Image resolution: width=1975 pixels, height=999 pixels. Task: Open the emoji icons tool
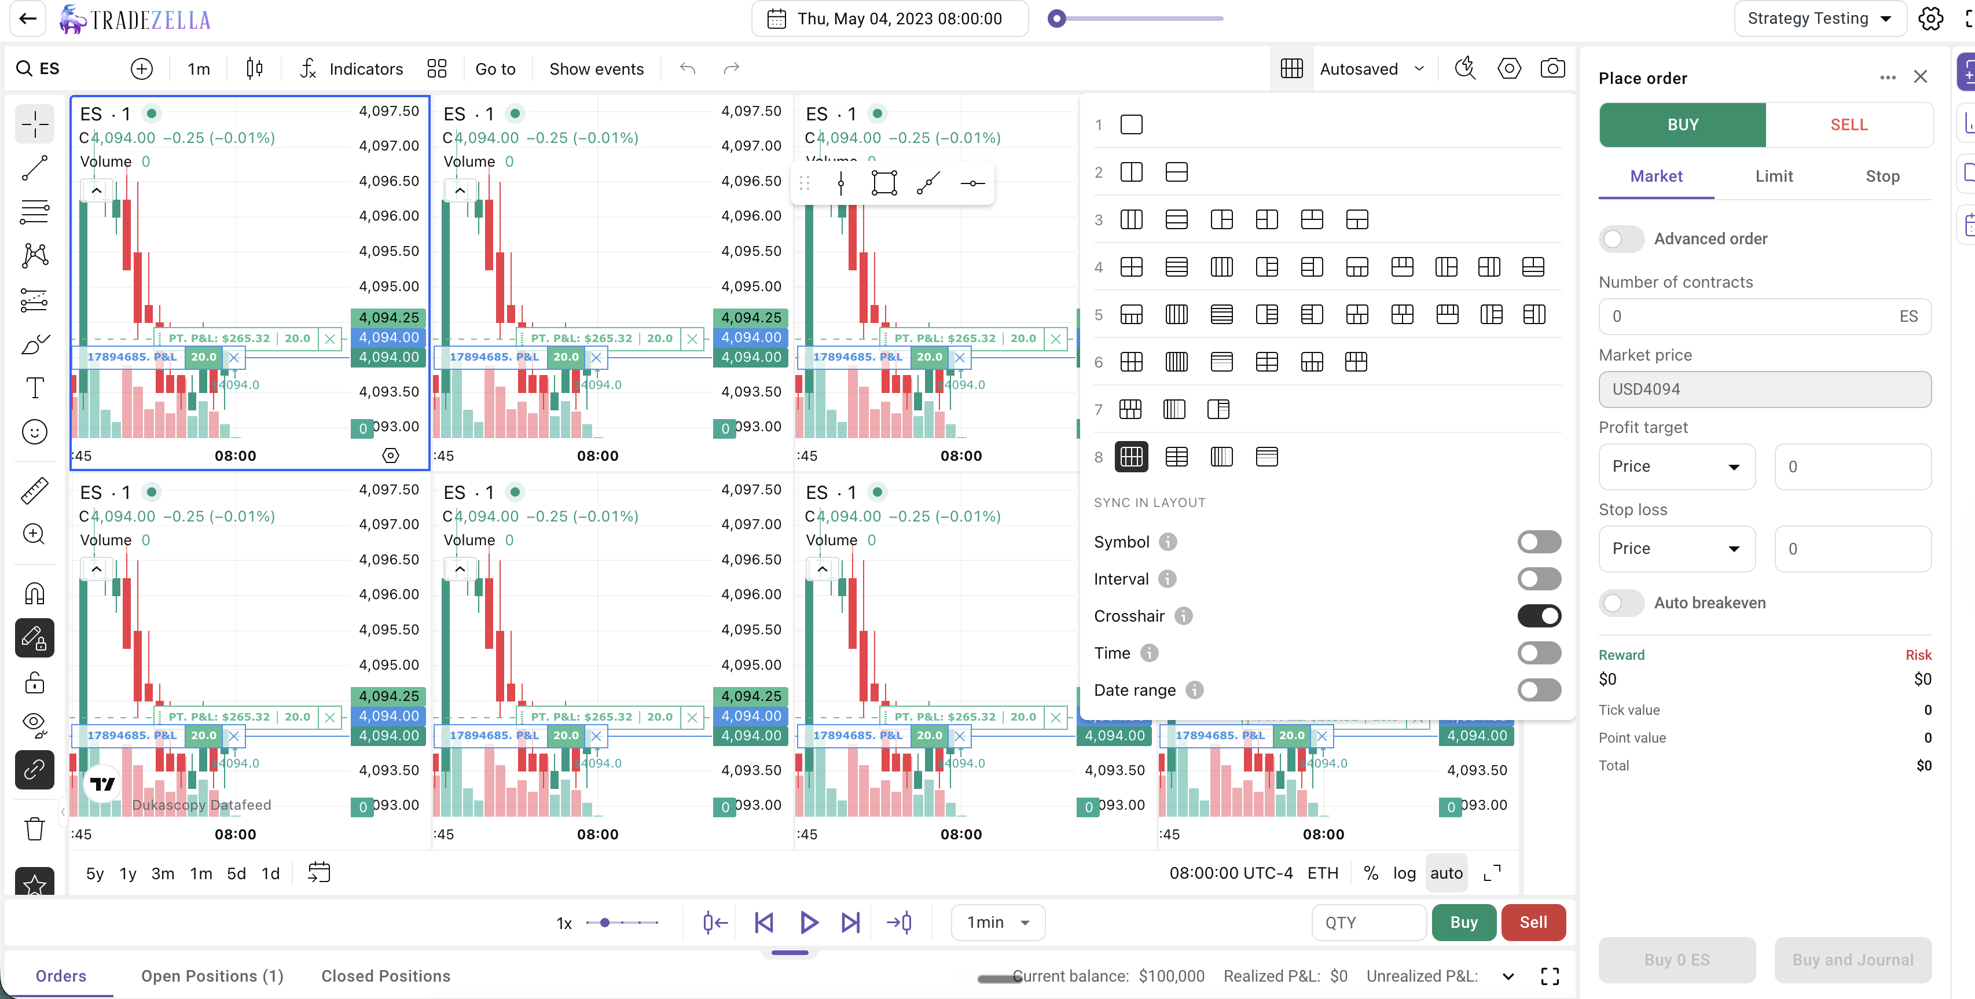(x=35, y=432)
